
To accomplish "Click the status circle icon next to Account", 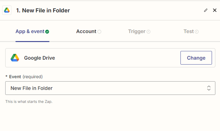I will point(99,32).
